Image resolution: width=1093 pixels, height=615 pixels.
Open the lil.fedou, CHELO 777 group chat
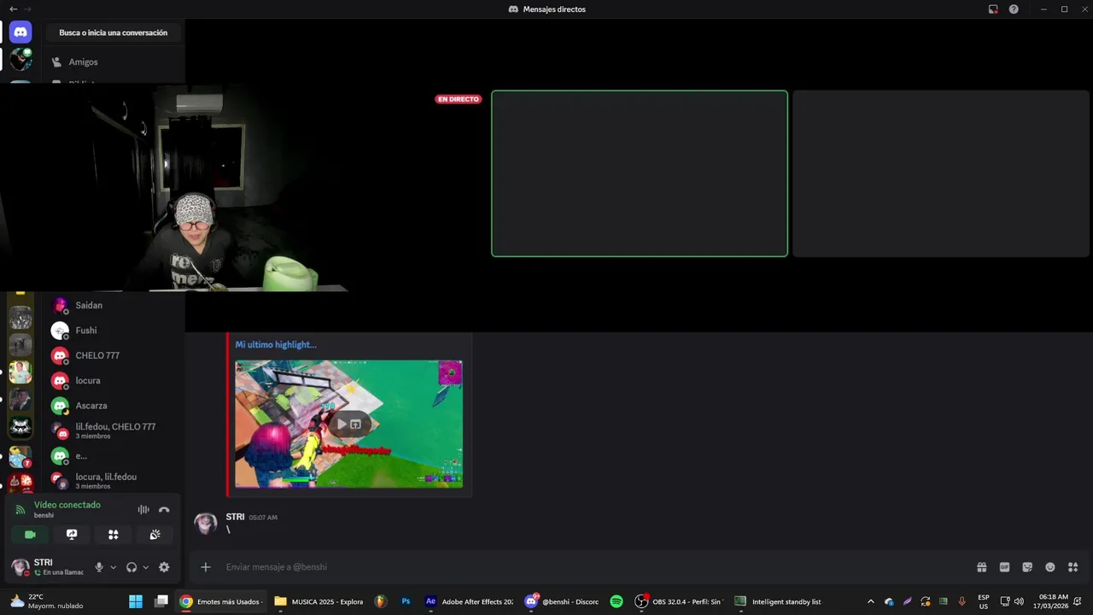coord(114,430)
